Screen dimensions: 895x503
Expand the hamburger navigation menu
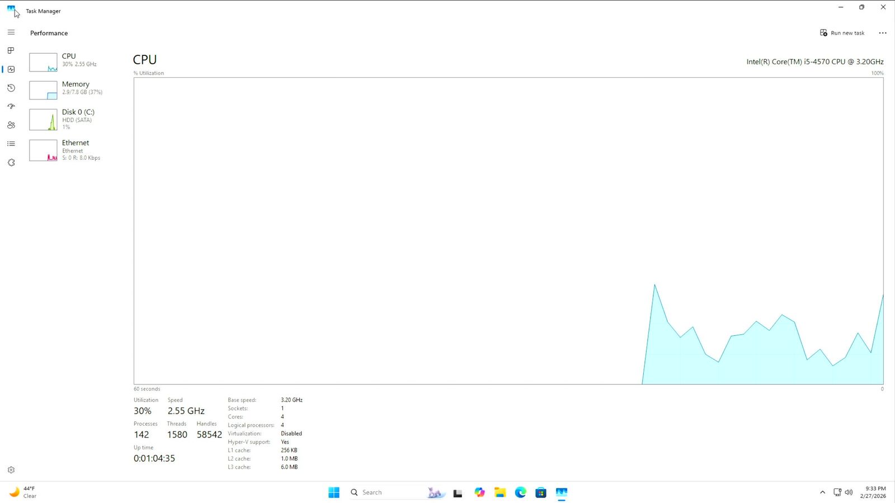(x=11, y=32)
